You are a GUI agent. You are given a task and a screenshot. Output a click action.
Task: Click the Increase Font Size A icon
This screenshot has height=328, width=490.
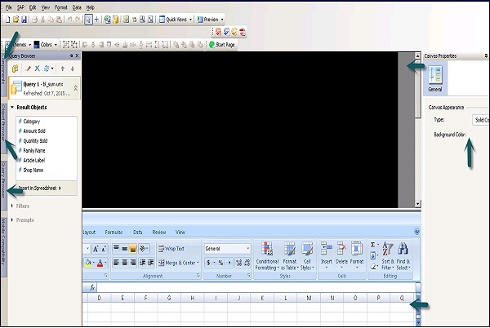click(96, 249)
